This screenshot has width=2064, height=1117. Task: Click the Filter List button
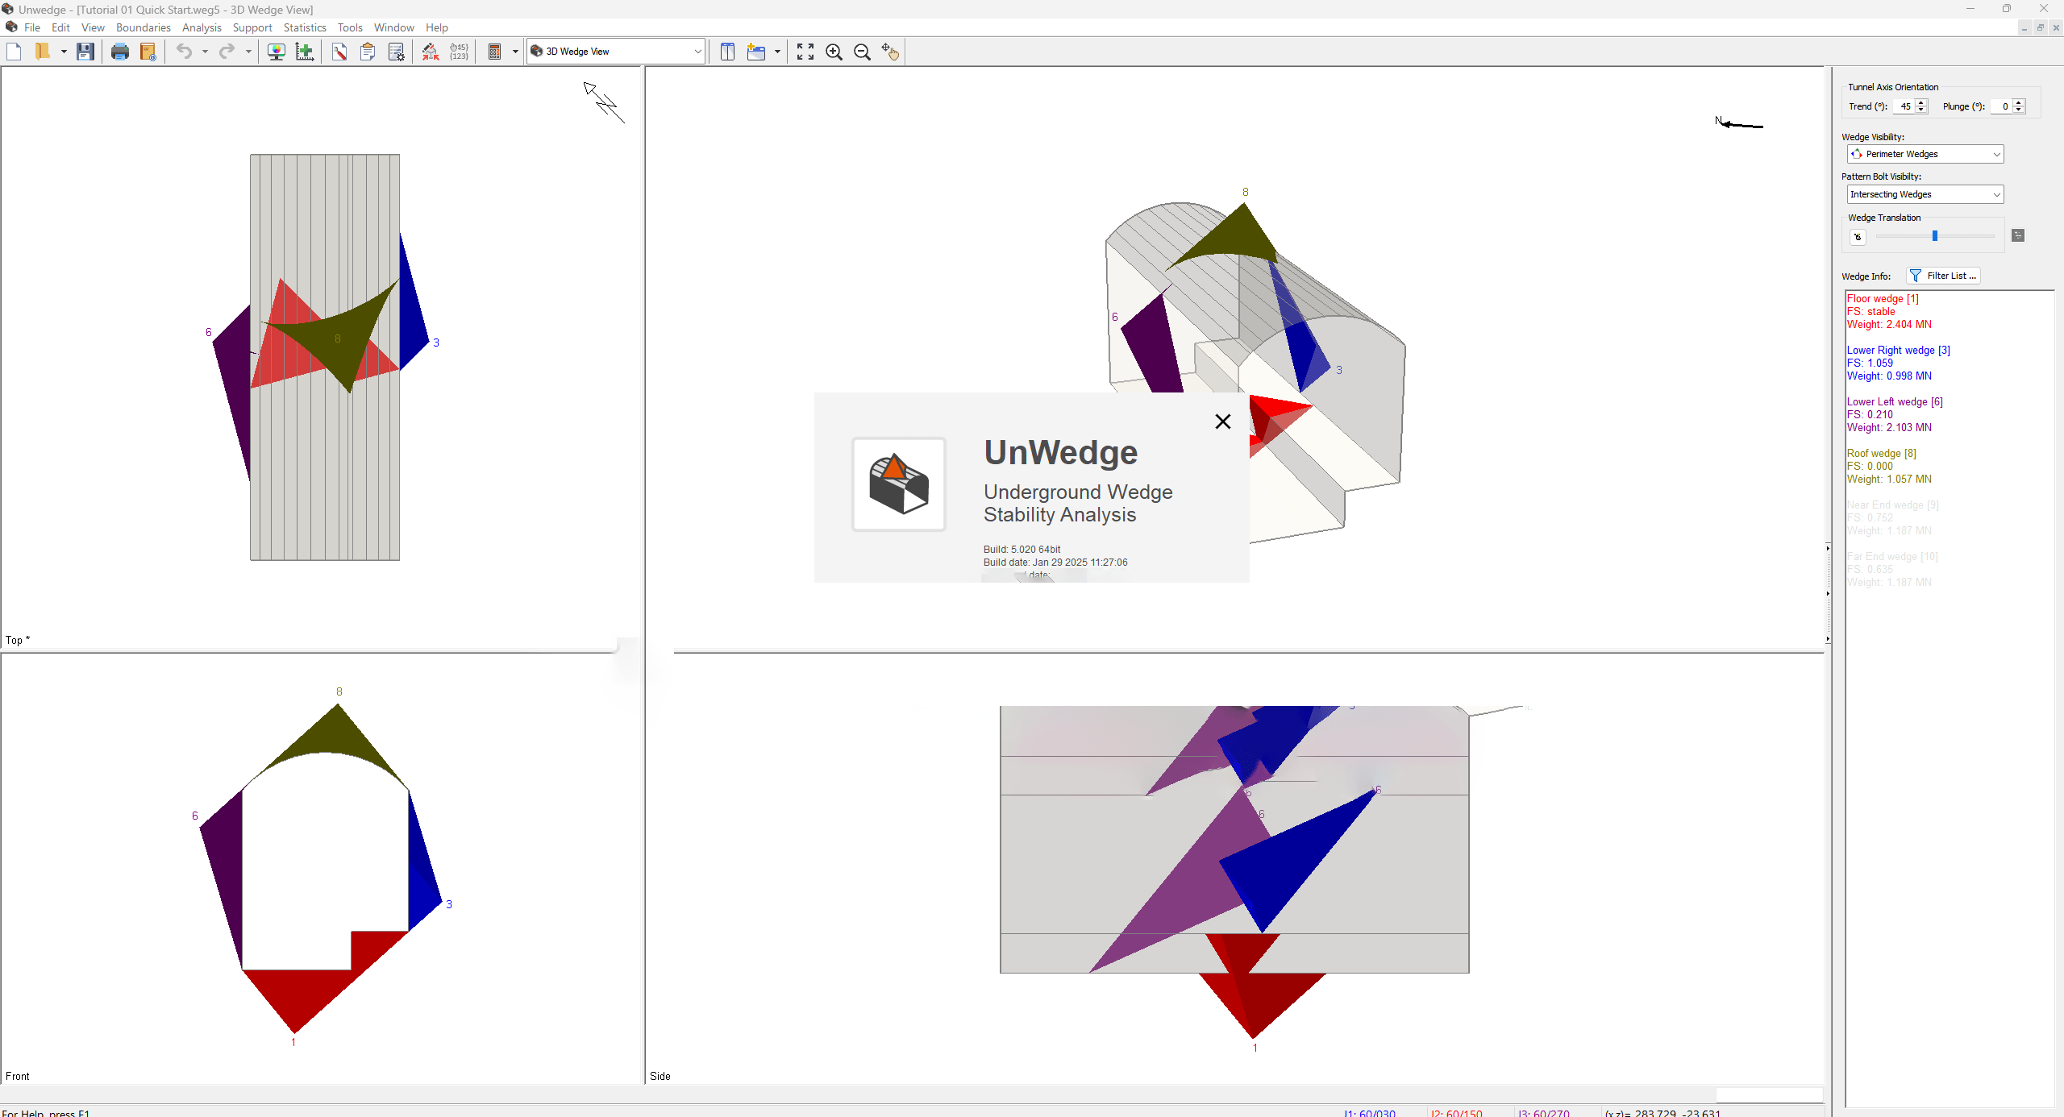(x=1943, y=276)
